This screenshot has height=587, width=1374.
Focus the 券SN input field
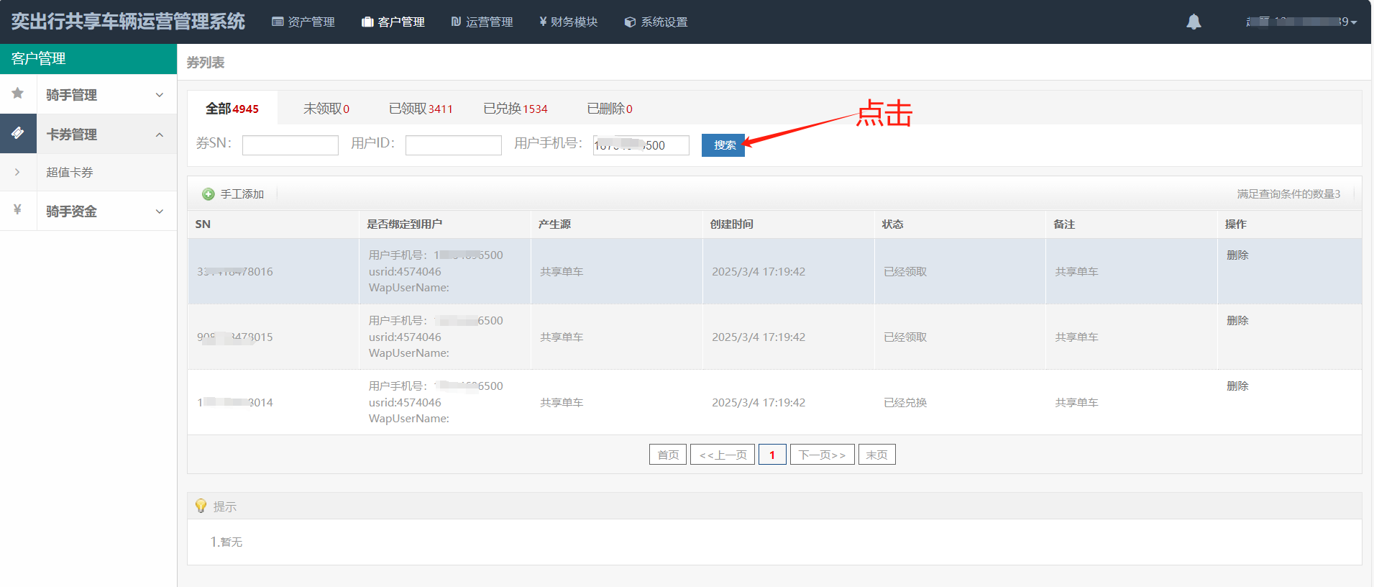coord(290,145)
